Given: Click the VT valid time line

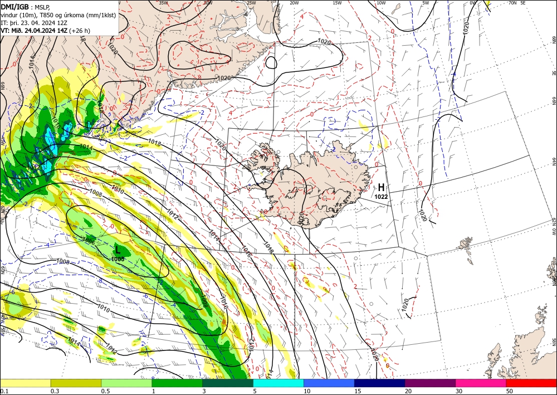Looking at the screenshot, I should pyautogui.click(x=46, y=31).
